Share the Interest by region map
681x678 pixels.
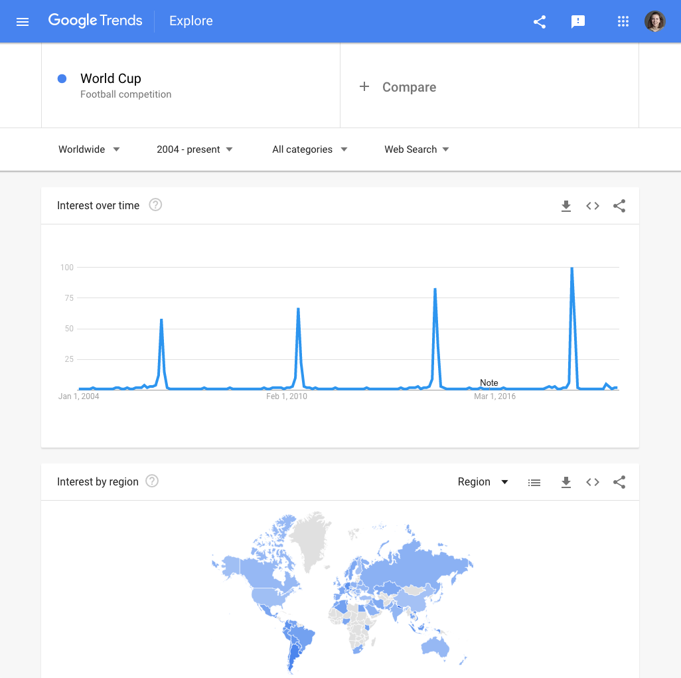619,482
